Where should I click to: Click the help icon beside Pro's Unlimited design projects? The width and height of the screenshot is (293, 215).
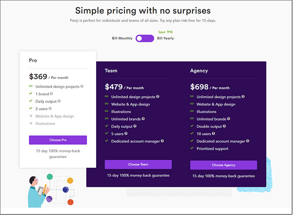(82, 86)
